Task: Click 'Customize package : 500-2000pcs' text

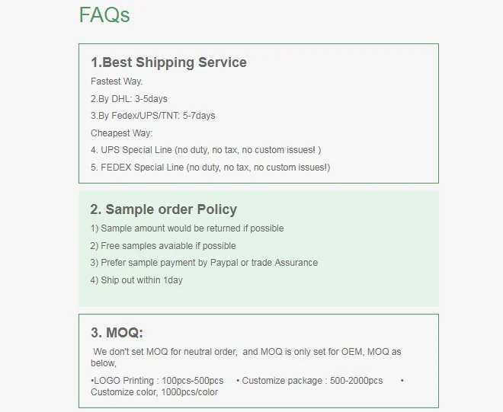Action: (312, 380)
